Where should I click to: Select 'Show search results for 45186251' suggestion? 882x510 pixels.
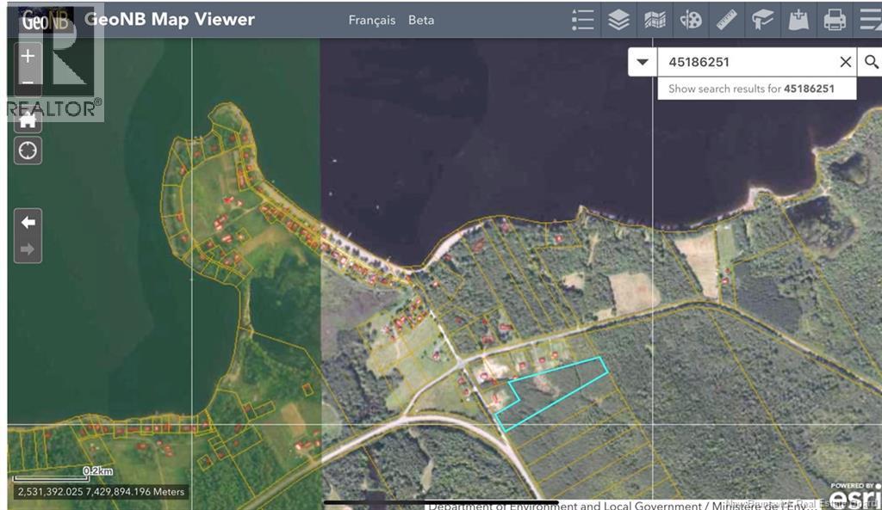pos(751,89)
